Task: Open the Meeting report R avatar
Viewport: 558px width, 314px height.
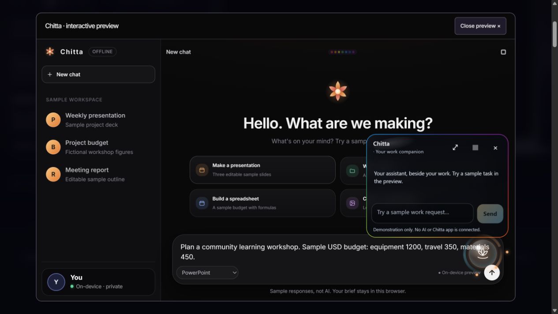Action: [x=53, y=174]
